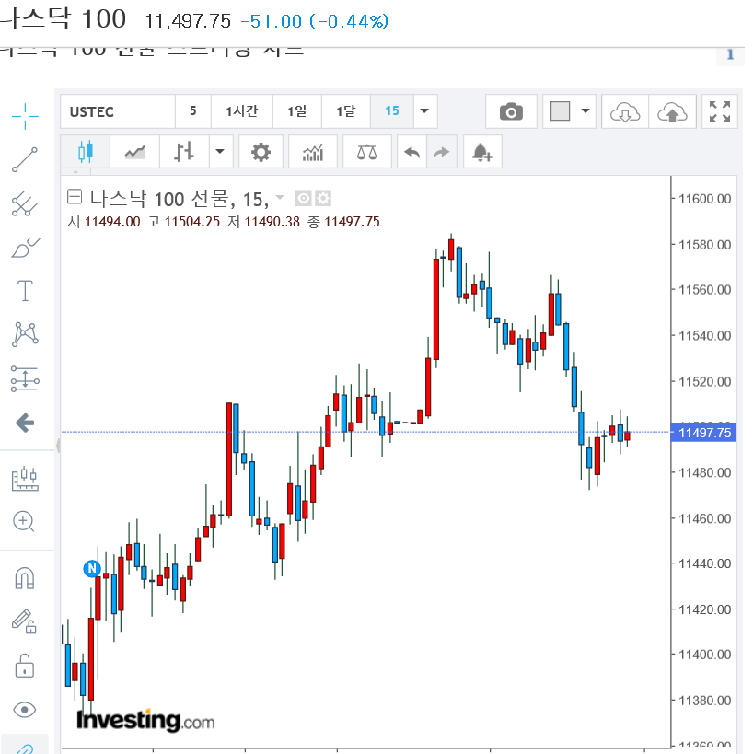The height and width of the screenshot is (754, 753).
Task: Click the legend high value 11504.25
Action: (x=191, y=222)
